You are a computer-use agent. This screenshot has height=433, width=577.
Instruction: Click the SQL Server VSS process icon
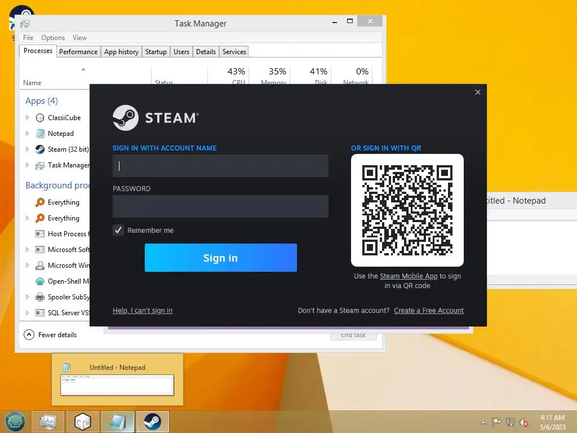click(x=40, y=312)
